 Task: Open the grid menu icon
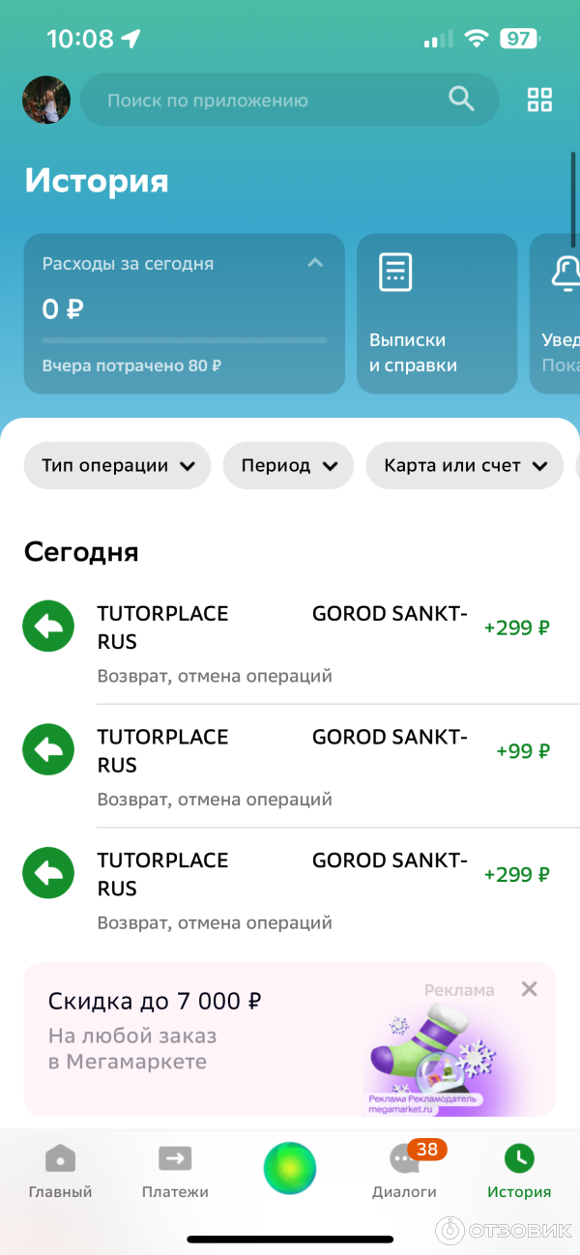tap(539, 100)
